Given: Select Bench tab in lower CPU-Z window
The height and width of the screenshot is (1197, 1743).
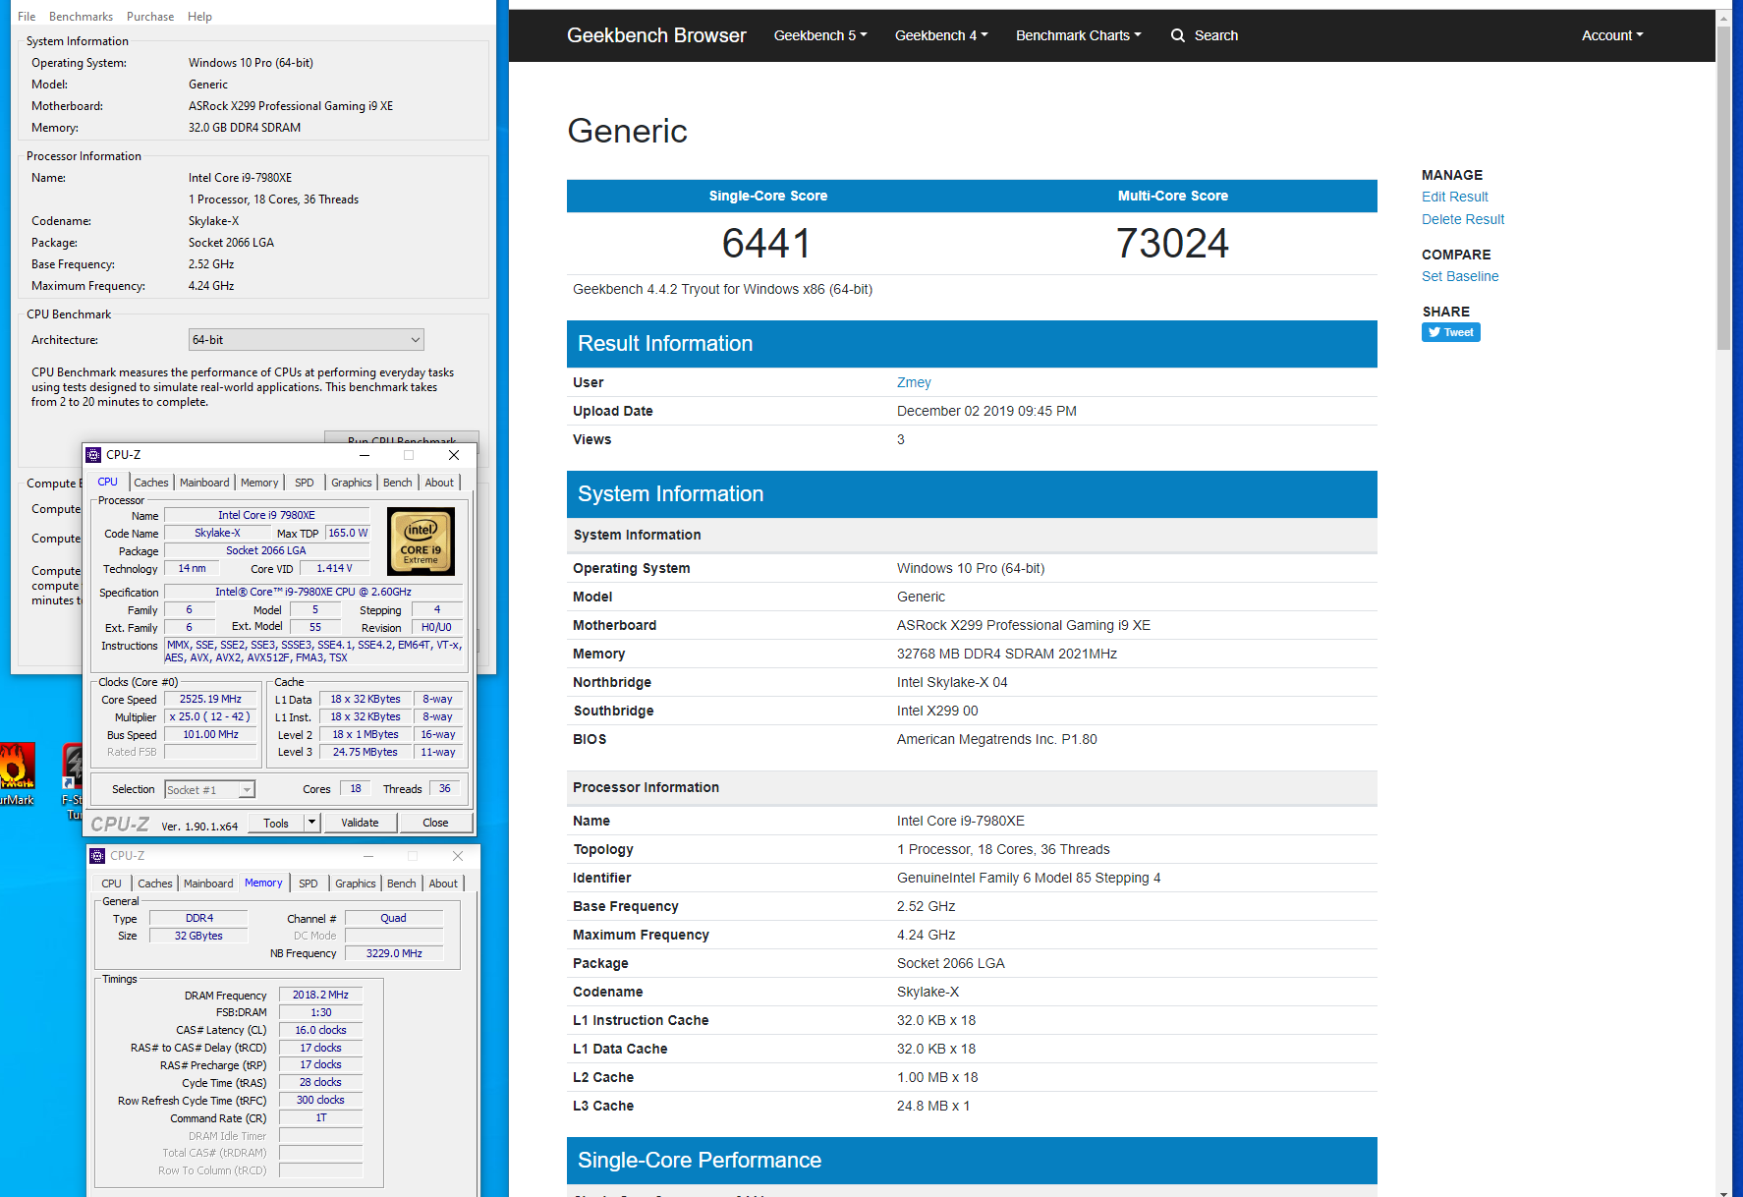Looking at the screenshot, I should tap(401, 883).
